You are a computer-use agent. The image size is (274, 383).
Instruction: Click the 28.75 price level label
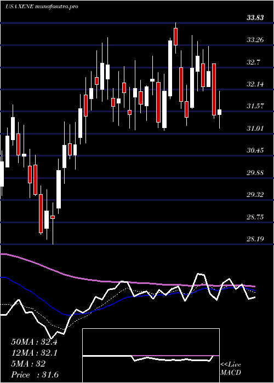tap(255, 217)
